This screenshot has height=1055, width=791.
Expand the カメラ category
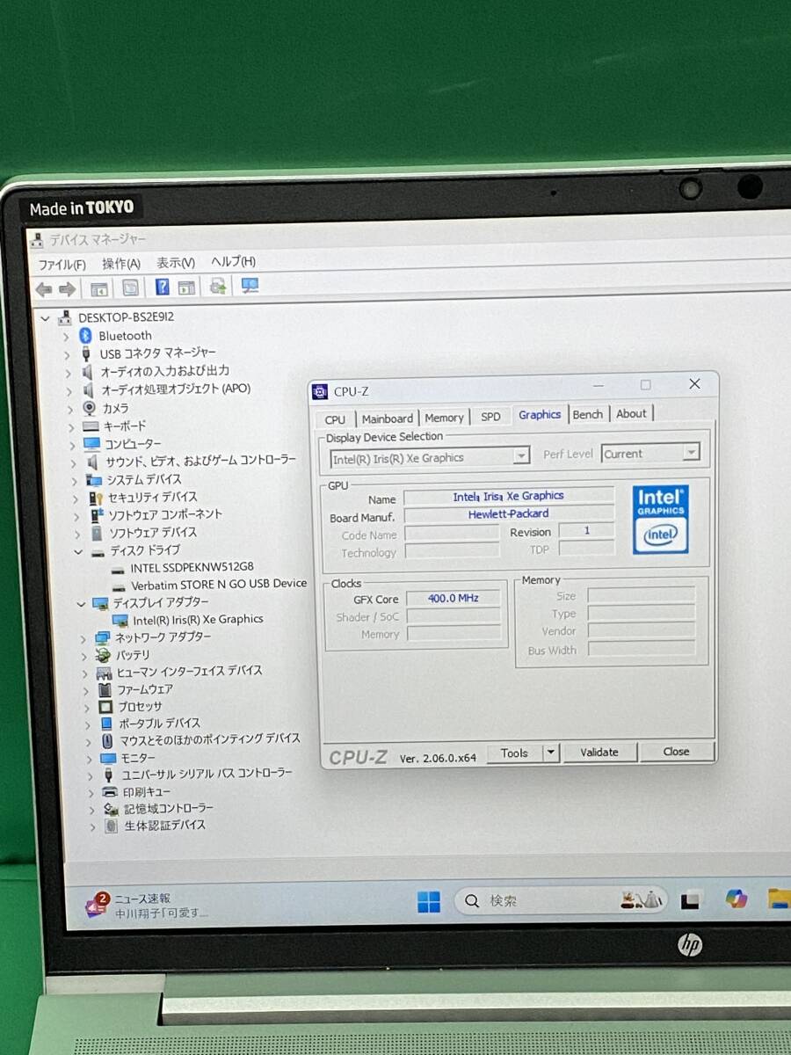[x=69, y=409]
